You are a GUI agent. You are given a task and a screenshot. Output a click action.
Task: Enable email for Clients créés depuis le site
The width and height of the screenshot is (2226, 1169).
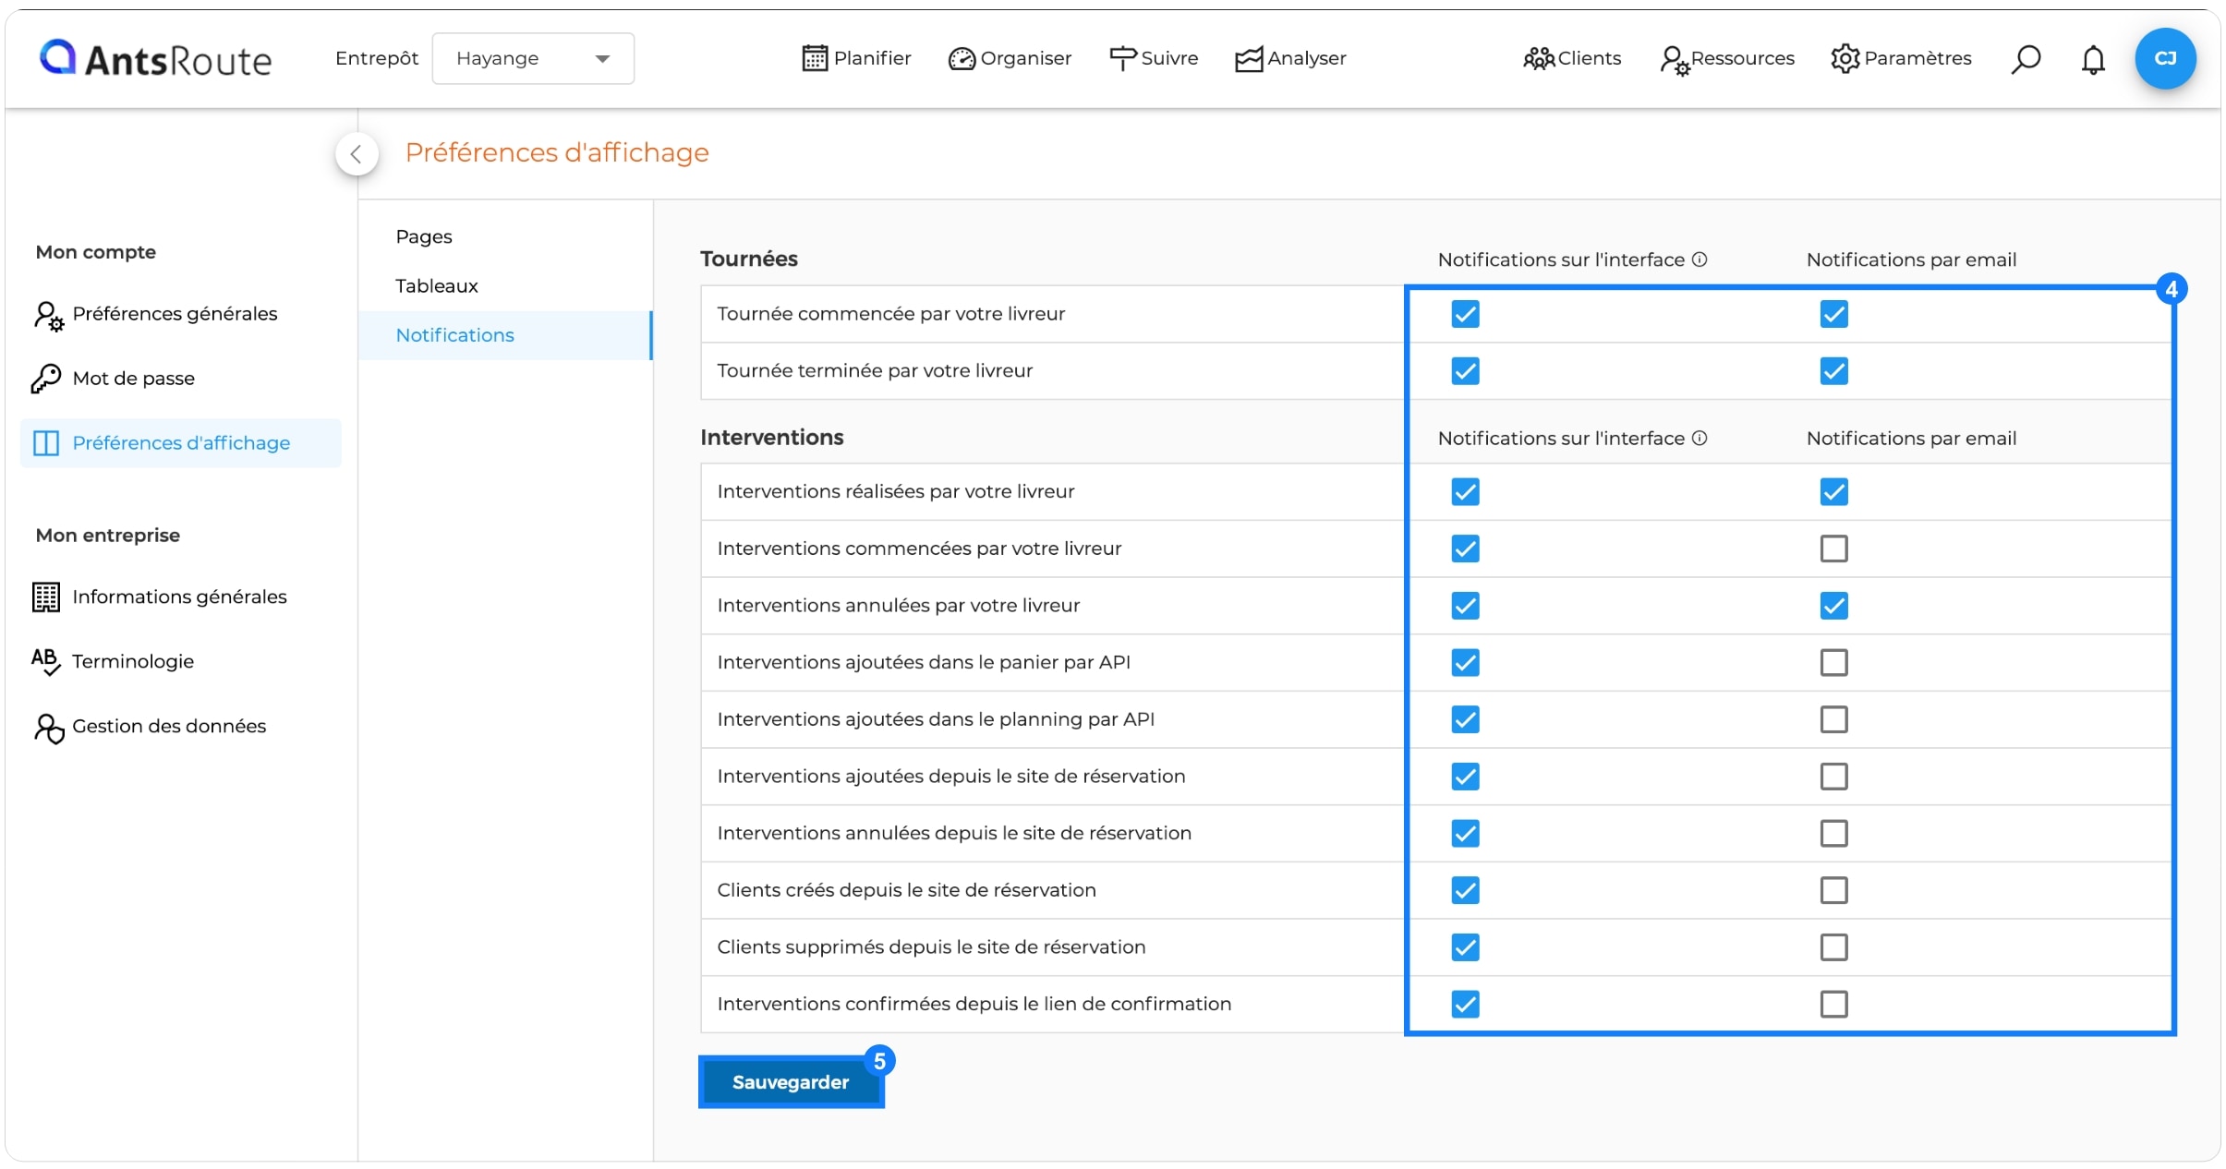[x=1833, y=890]
